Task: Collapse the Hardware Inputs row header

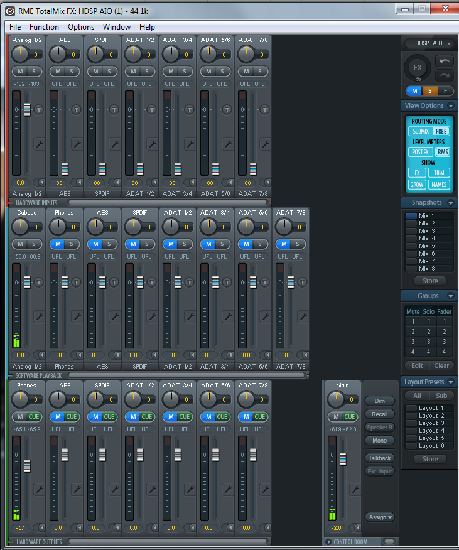Action: pos(36,203)
